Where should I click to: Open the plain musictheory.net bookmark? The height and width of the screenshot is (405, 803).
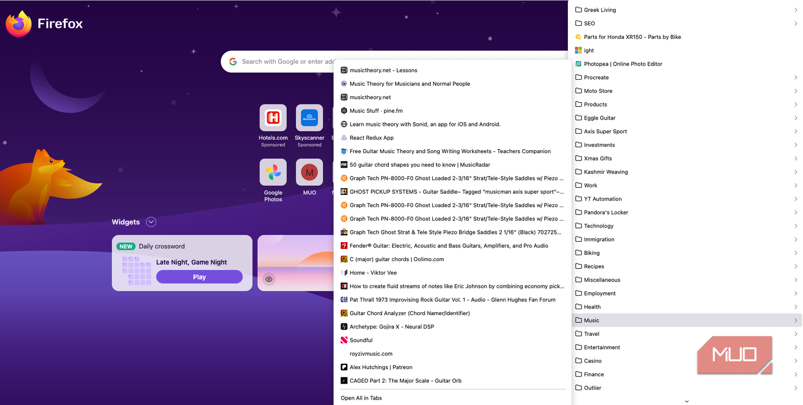pyautogui.click(x=453, y=97)
